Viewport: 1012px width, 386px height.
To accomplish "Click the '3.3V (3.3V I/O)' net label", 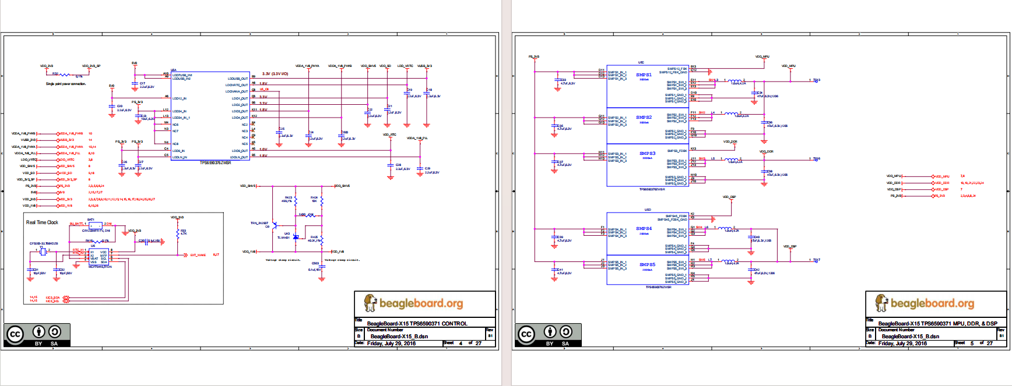I will [275, 74].
